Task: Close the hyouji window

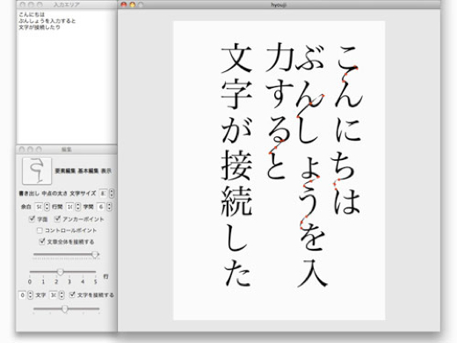Action: coord(124,4)
